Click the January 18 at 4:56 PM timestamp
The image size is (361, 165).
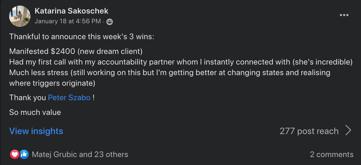coord(68,21)
